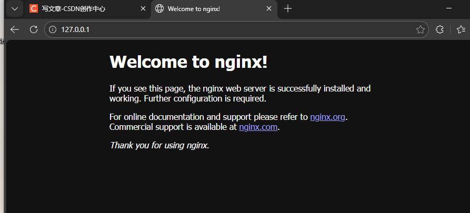Open the nginx.com link
The width and height of the screenshot is (470, 213).
[x=258, y=127]
